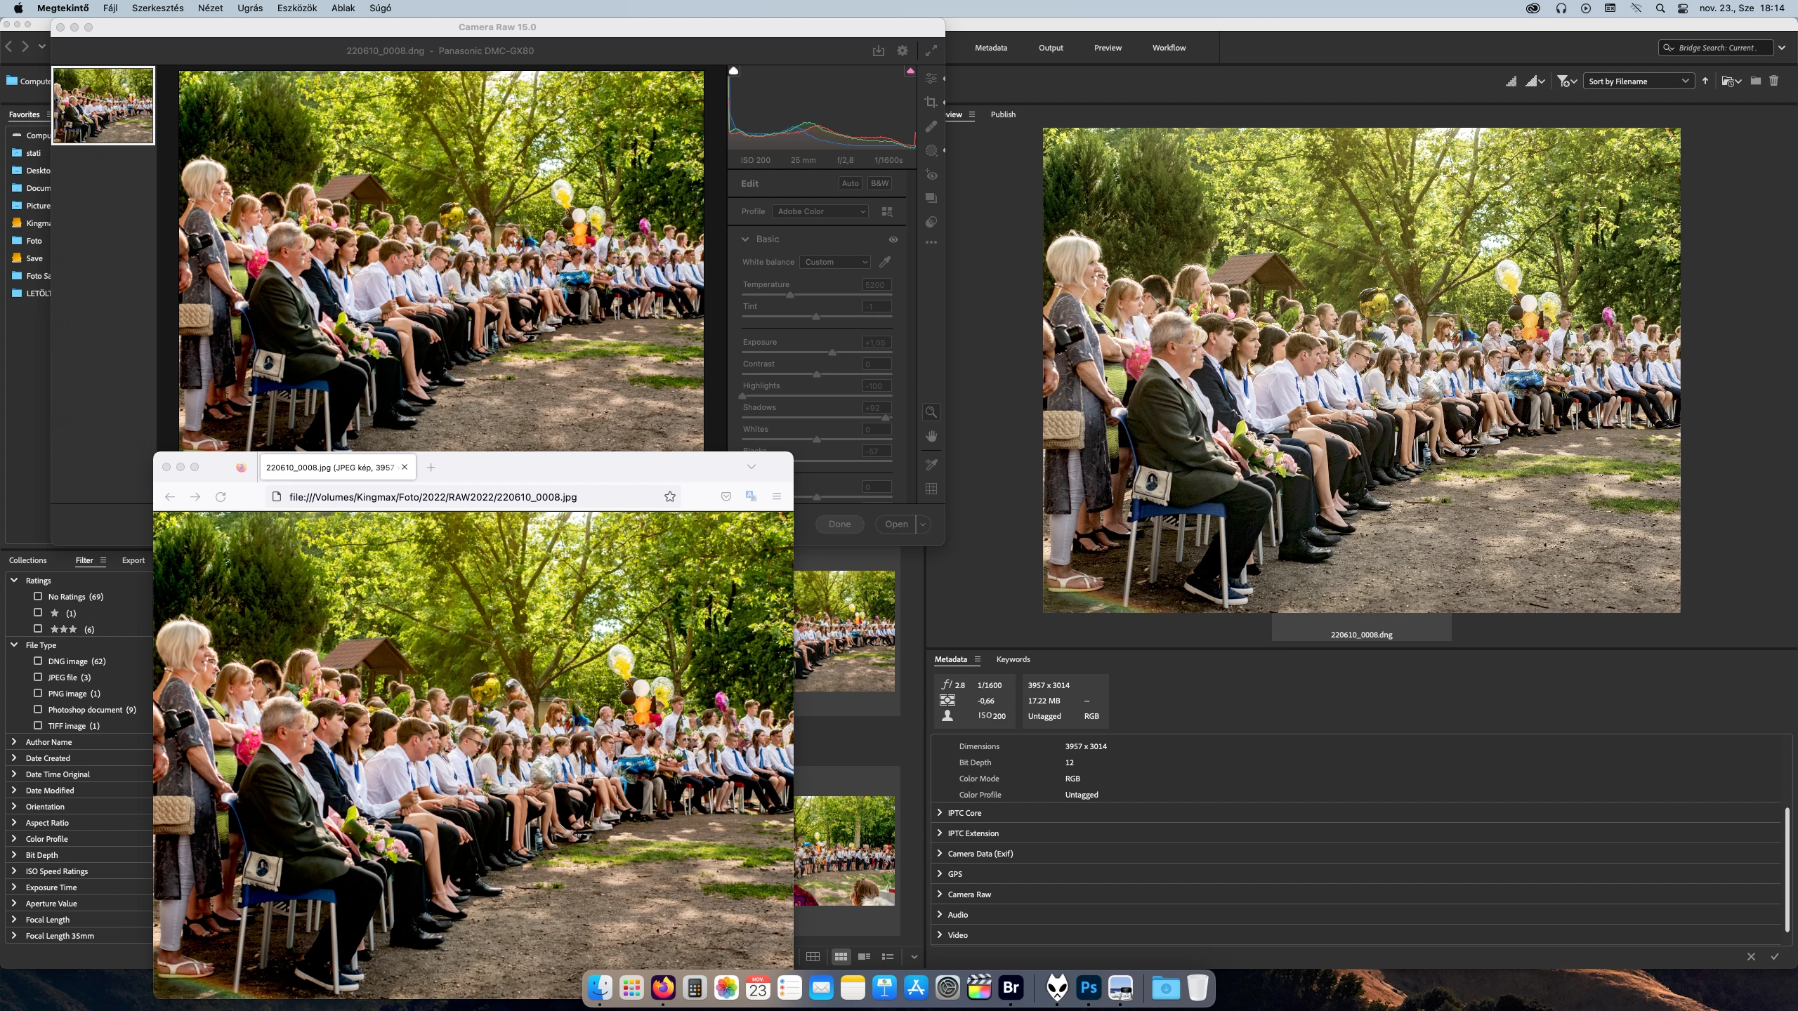Open the Sort by Filename dropdown
The width and height of the screenshot is (1798, 1011).
click(x=1637, y=81)
